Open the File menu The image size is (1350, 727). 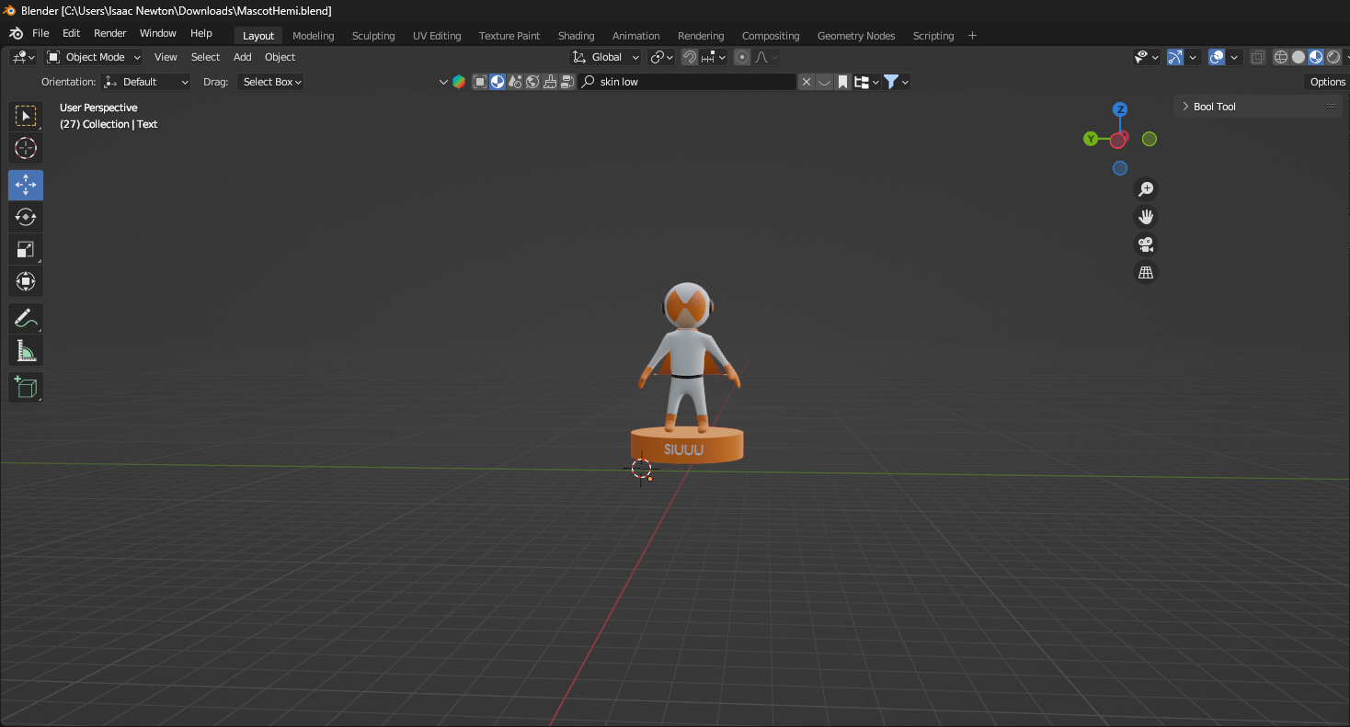pyautogui.click(x=40, y=34)
